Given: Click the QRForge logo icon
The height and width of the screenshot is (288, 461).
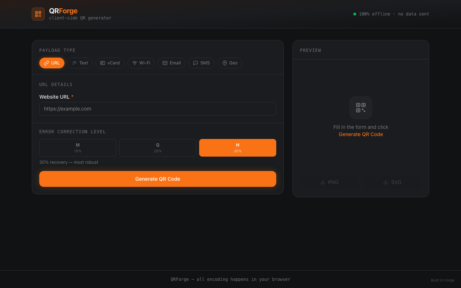Looking at the screenshot, I should click(x=38, y=14).
